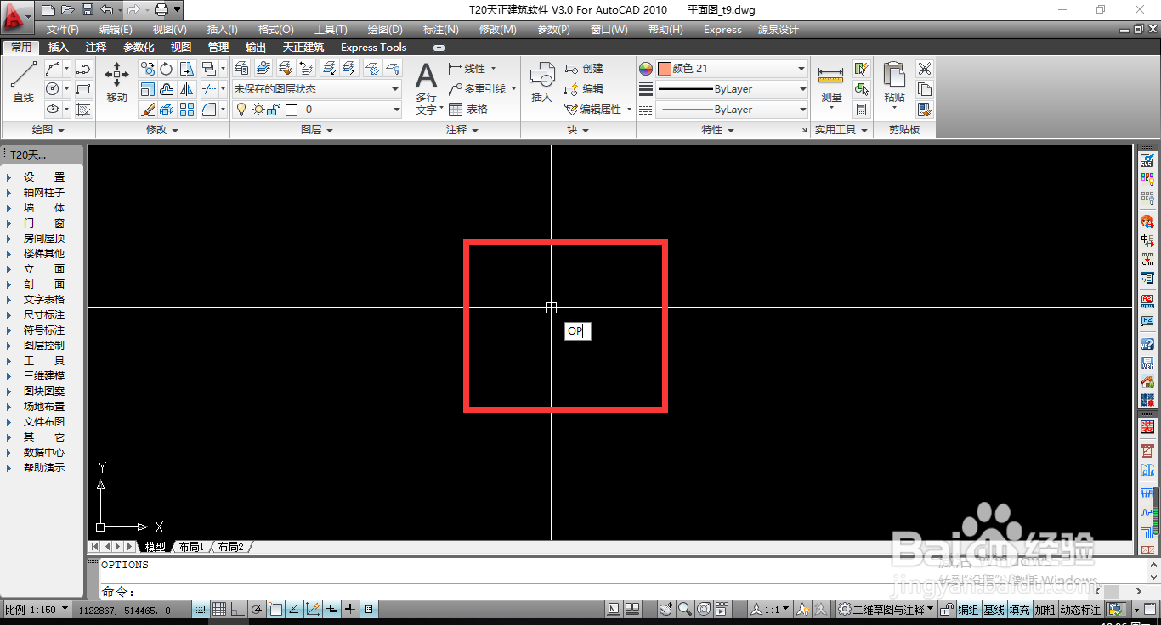The height and width of the screenshot is (625, 1161).
Task: Open the quick calculator icon
Action: (x=862, y=110)
